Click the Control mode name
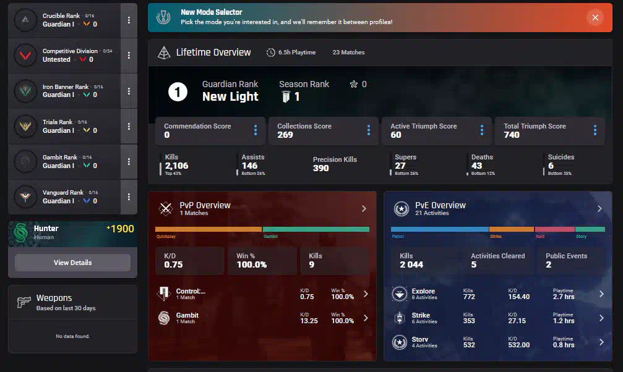 click(191, 291)
